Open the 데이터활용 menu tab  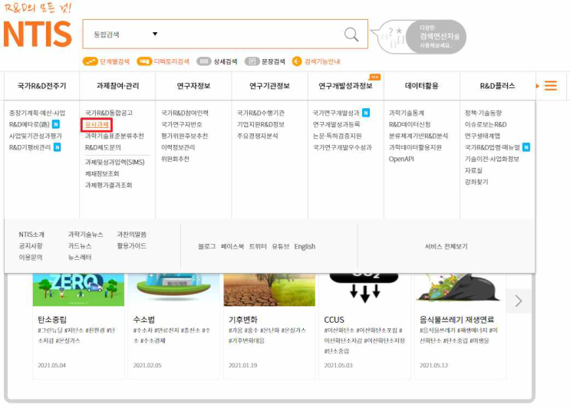(421, 86)
